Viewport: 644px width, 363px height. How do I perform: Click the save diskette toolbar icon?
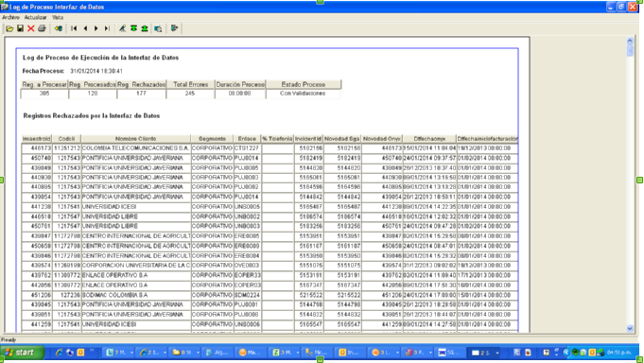click(20, 28)
